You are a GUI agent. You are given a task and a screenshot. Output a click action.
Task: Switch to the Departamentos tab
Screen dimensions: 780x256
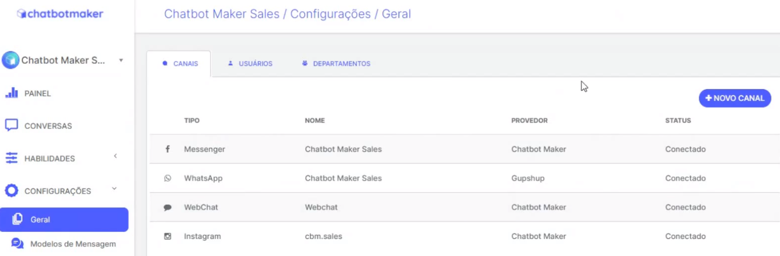(x=336, y=64)
